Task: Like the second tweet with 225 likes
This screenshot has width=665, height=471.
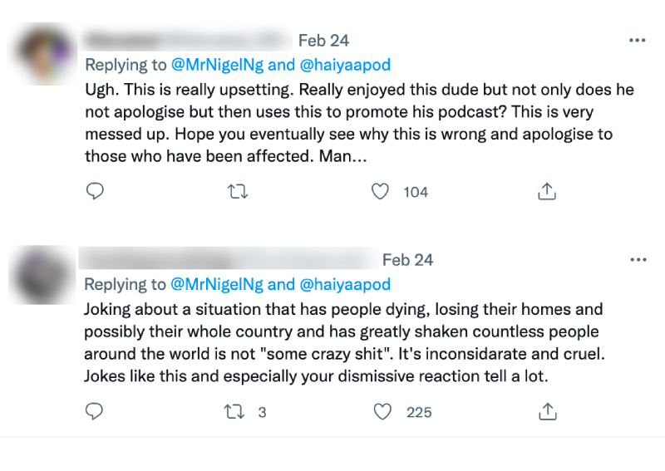Action: tap(382, 411)
